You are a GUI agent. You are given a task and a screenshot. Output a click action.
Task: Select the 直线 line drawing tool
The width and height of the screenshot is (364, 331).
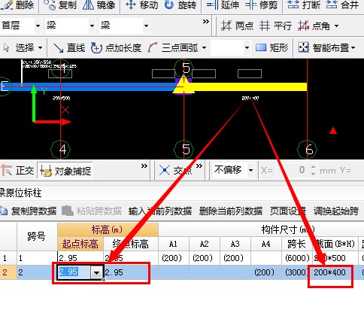[x=69, y=47]
